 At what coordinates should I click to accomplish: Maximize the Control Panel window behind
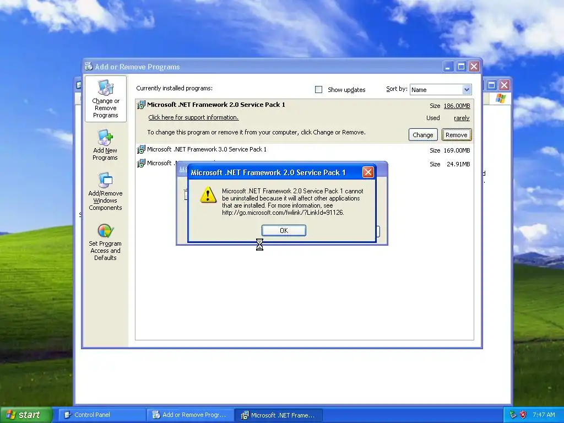(x=491, y=85)
